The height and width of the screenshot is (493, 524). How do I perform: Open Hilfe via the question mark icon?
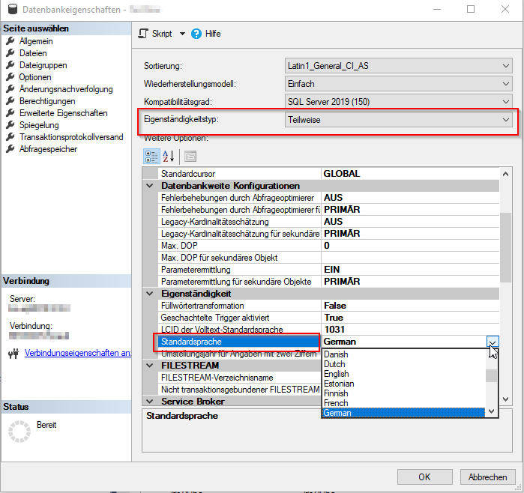[x=196, y=34]
